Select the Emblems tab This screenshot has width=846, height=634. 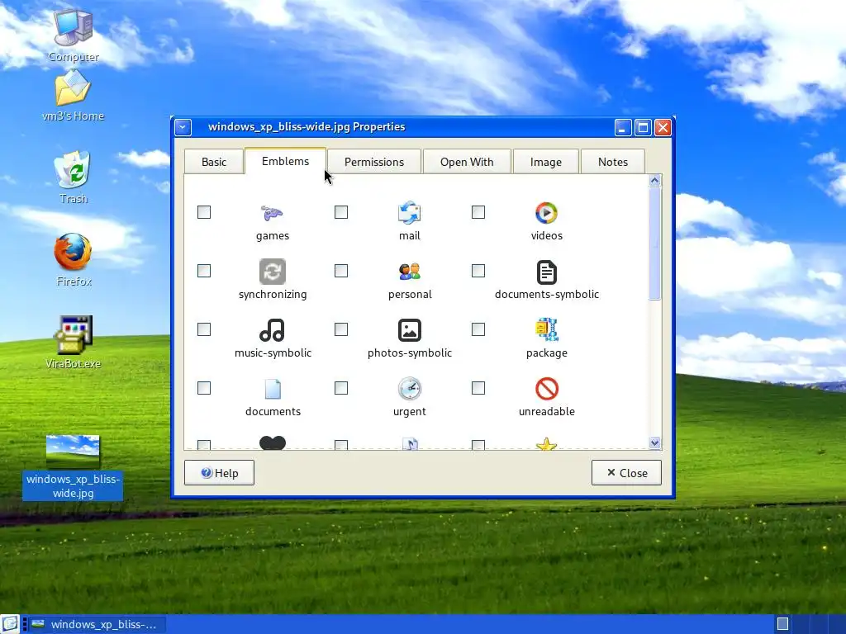click(285, 161)
